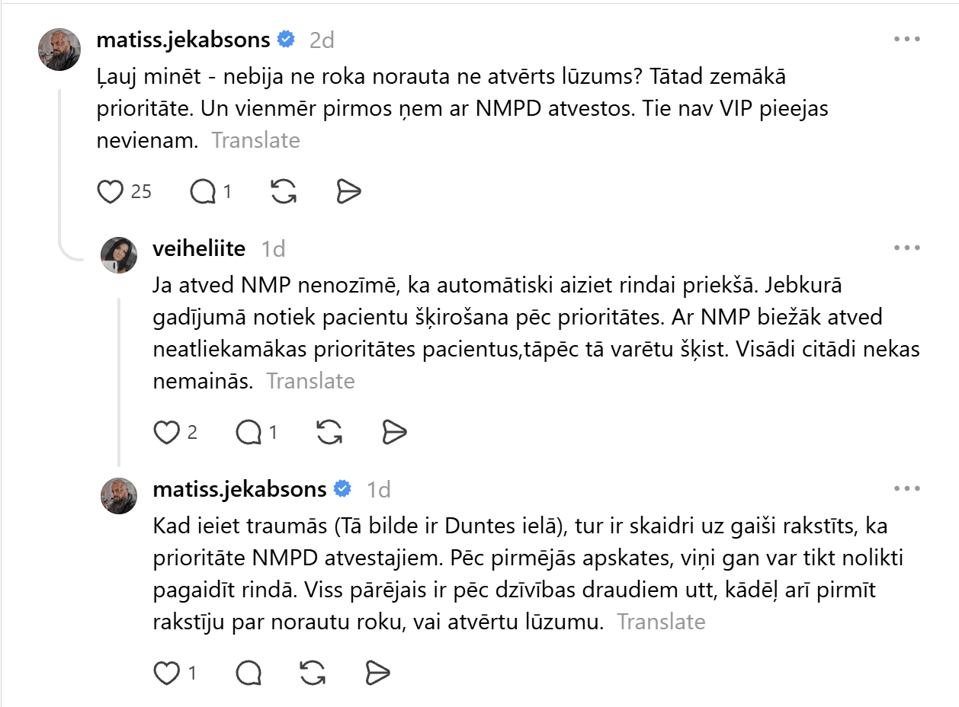Translate the veiheliite reply text
959x707 pixels.
(x=310, y=381)
